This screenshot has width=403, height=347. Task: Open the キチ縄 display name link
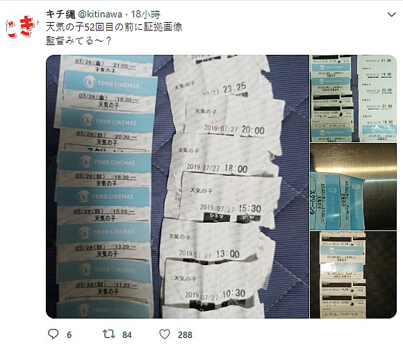60,14
